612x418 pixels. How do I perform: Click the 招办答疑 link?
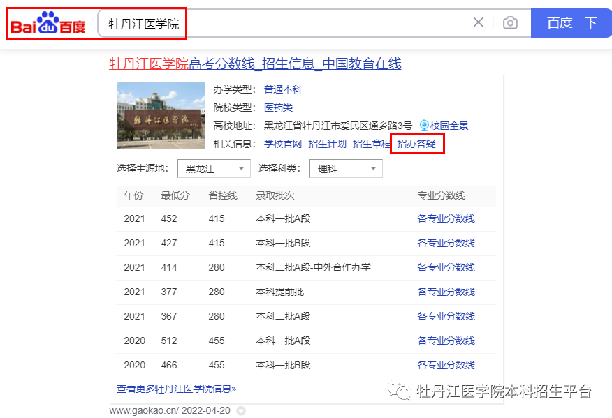[416, 144]
